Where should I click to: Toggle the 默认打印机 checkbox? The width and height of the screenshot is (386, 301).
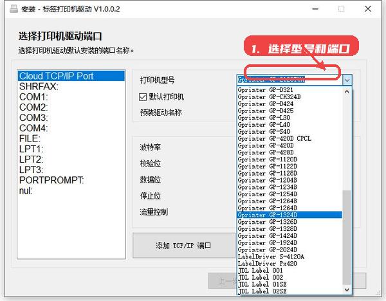[x=143, y=97]
